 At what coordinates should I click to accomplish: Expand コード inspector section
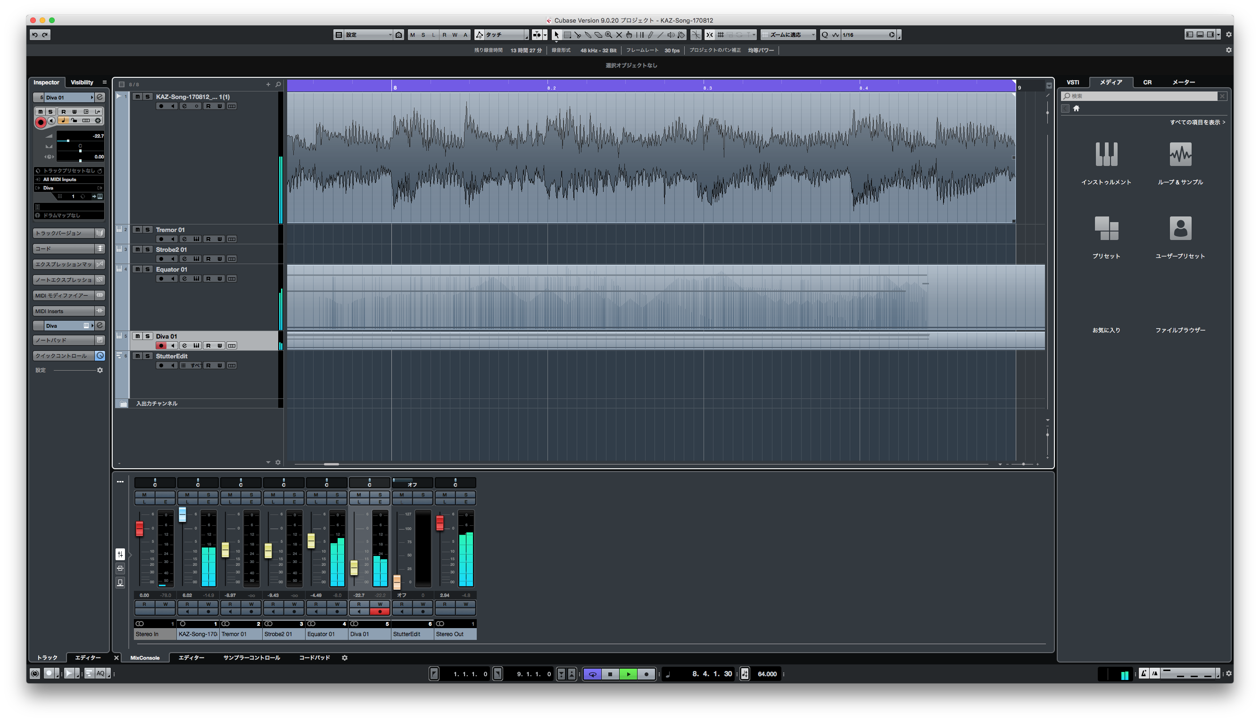pos(69,249)
